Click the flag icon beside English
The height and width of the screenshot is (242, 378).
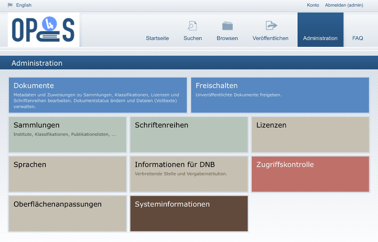[x=10, y=5]
